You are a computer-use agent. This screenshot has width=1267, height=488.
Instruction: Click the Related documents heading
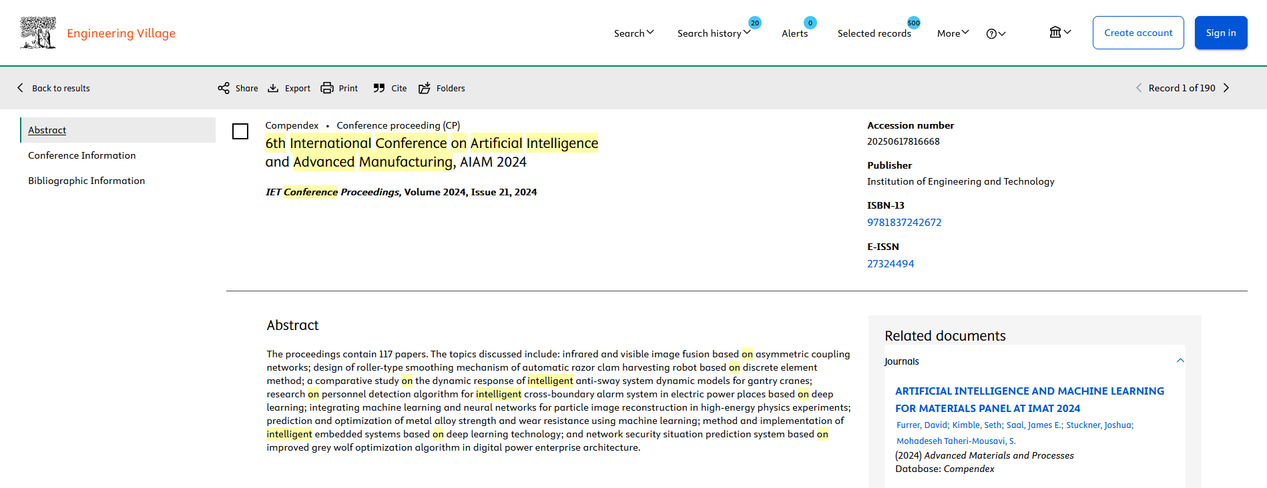[x=945, y=336]
